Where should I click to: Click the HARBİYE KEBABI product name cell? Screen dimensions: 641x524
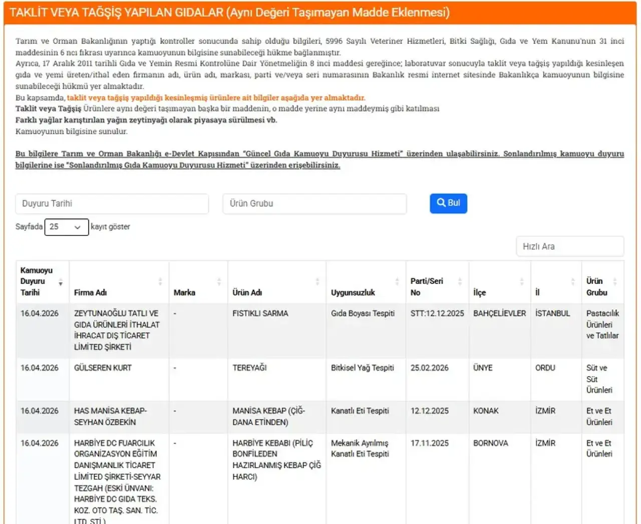276,460
